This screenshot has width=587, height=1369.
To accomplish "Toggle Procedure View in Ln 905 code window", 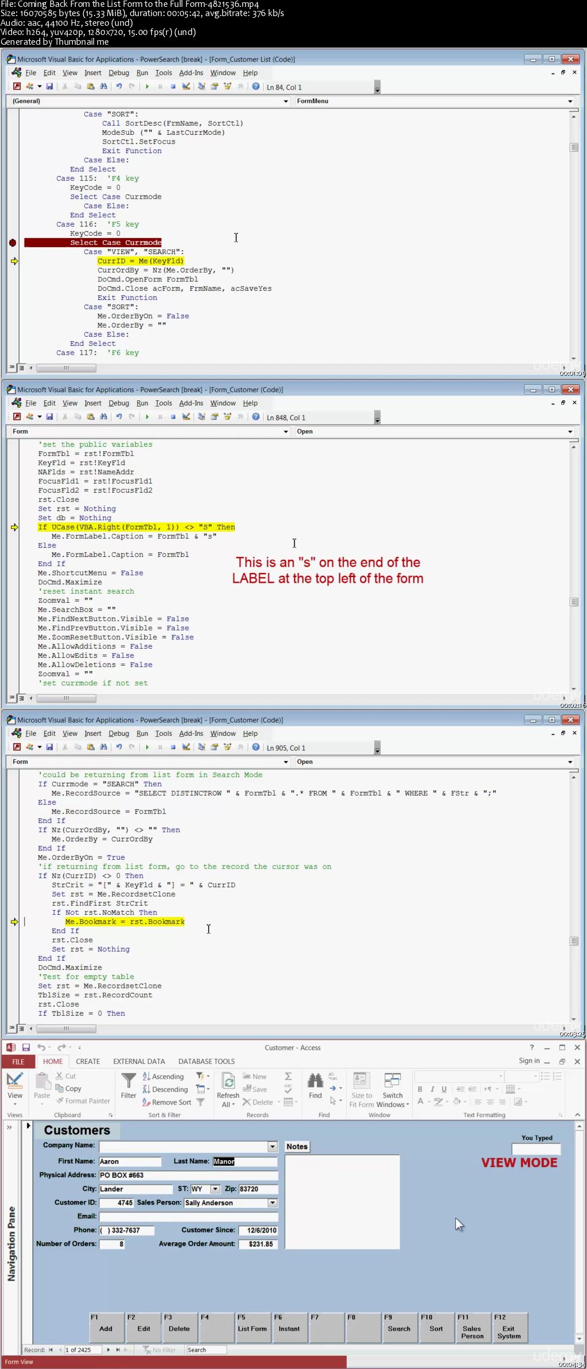I will pyautogui.click(x=12, y=1028).
